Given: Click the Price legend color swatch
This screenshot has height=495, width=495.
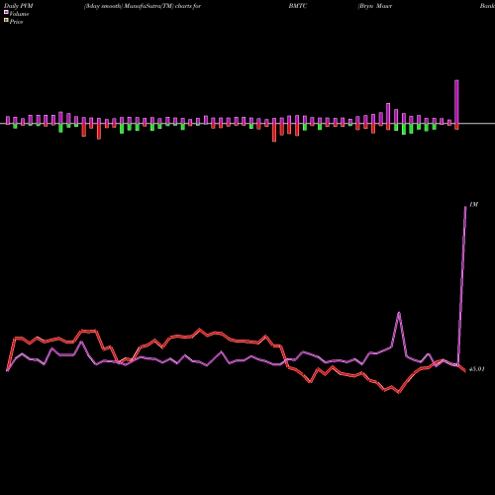Looking at the screenshot, I should [x=6, y=21].
